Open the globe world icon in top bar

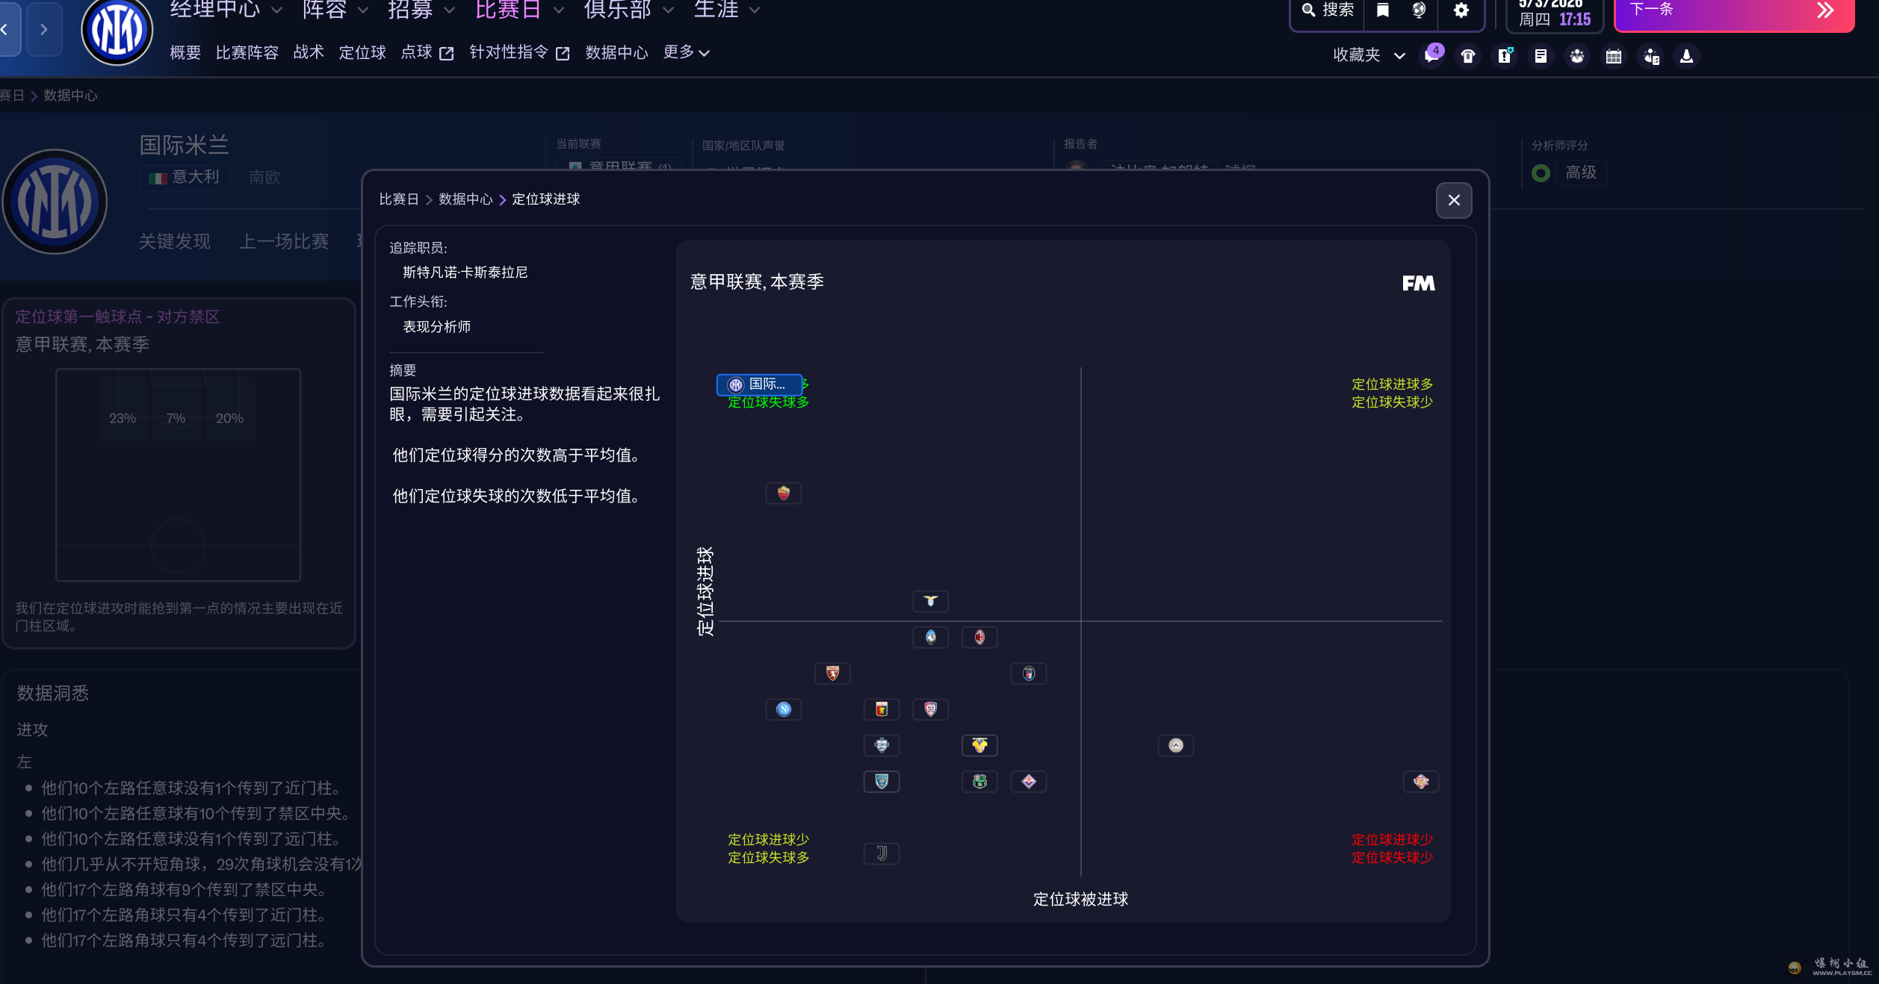pyautogui.click(x=1420, y=10)
